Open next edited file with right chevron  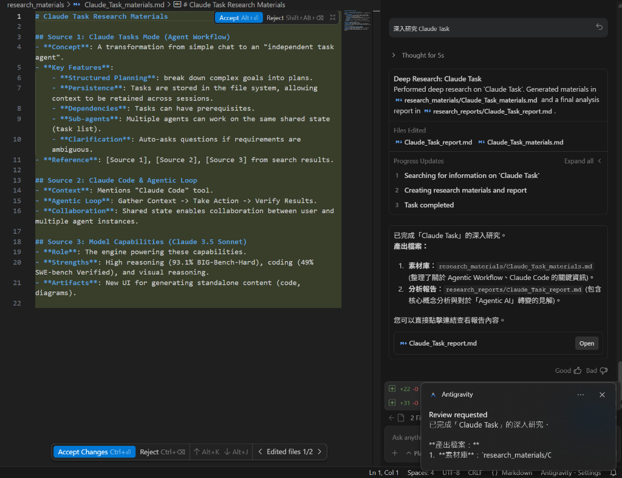(x=321, y=451)
